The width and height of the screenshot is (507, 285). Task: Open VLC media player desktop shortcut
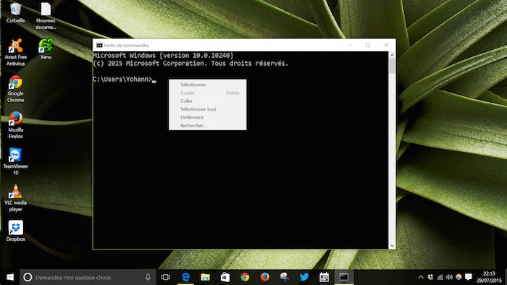tap(15, 198)
